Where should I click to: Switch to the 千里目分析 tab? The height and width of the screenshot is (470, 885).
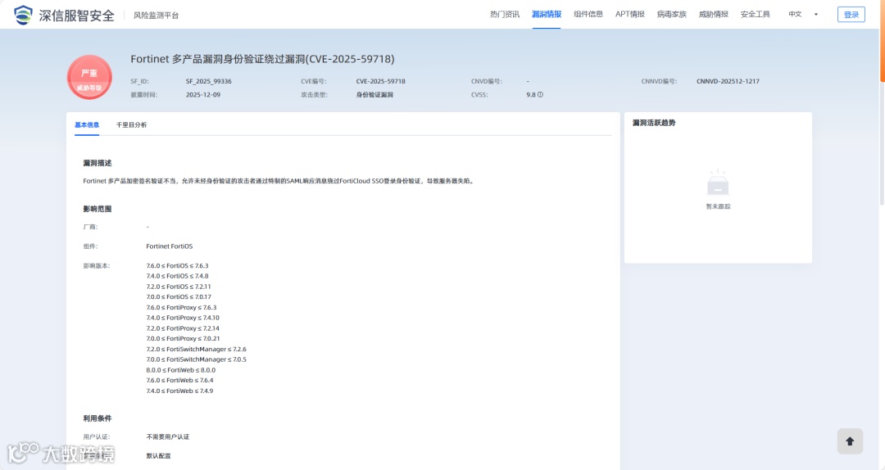pyautogui.click(x=131, y=124)
